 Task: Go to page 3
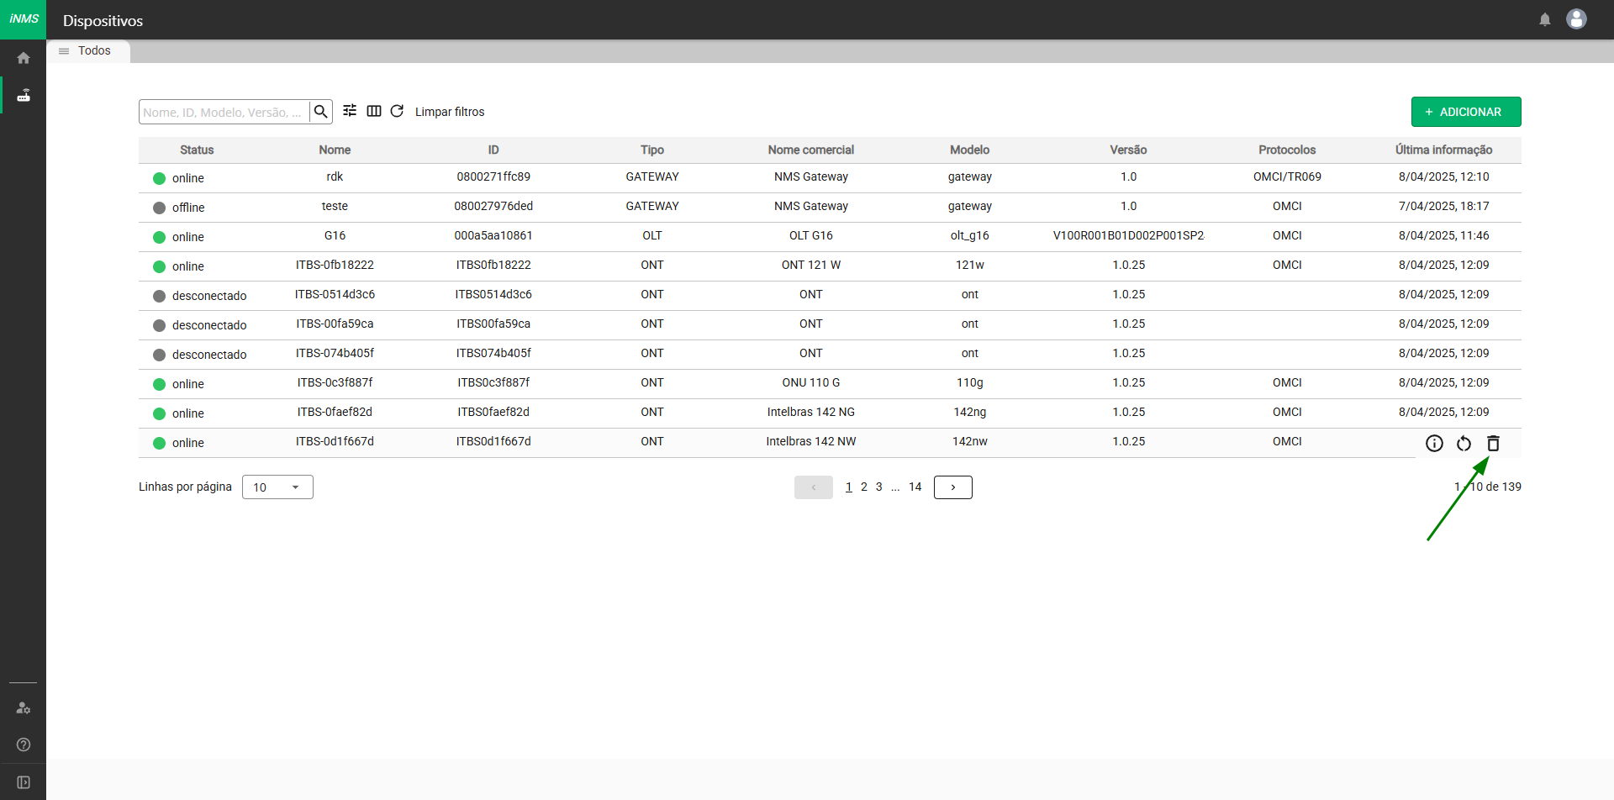[x=879, y=487]
